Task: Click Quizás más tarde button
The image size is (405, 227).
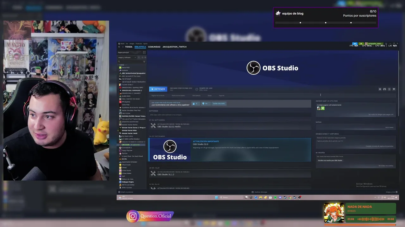Action: pos(219,103)
